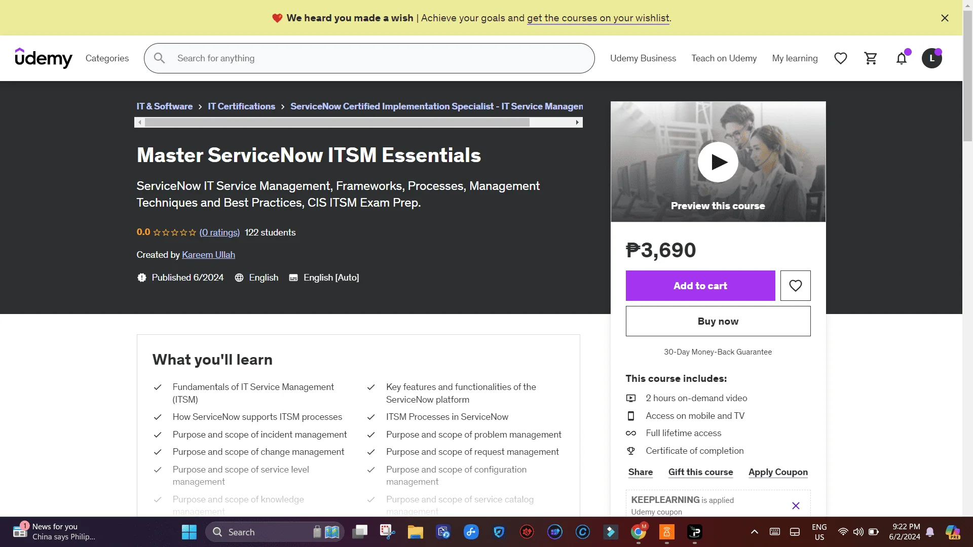Click Share under course includes
Viewport: 973px width, 547px height.
(x=641, y=472)
